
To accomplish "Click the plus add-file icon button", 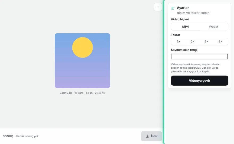I will (158, 7).
